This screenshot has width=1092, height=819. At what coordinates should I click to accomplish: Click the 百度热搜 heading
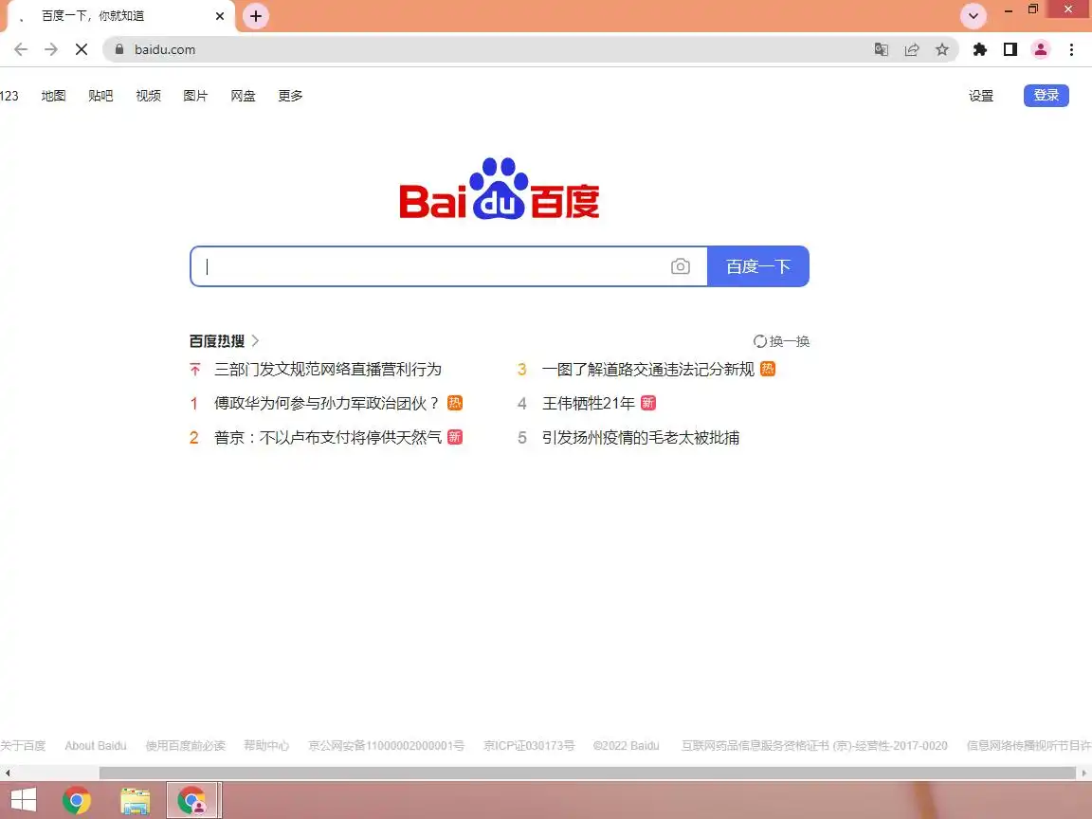pyautogui.click(x=217, y=340)
